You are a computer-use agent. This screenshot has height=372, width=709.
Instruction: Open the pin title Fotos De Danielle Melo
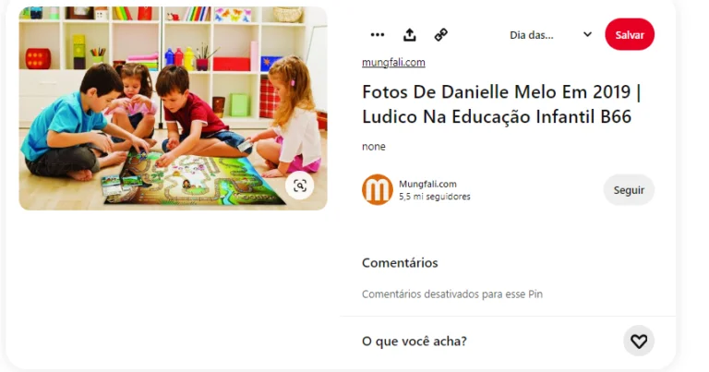pos(501,104)
